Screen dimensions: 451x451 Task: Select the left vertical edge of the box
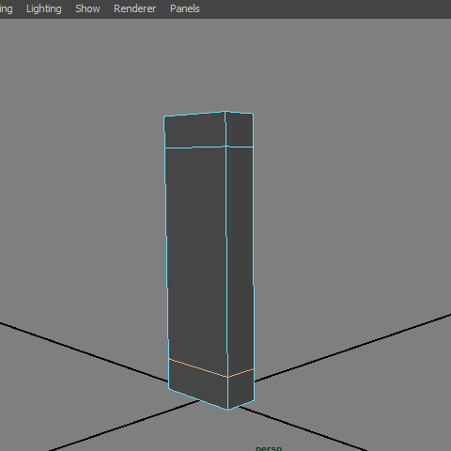coord(166,251)
